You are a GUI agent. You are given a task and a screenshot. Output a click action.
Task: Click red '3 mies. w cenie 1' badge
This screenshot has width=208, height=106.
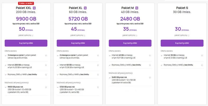pos(26,3)
